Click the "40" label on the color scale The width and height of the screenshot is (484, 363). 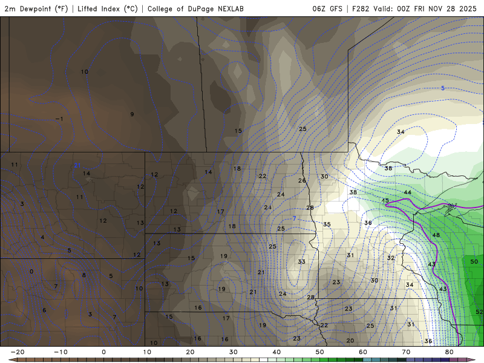point(276,352)
